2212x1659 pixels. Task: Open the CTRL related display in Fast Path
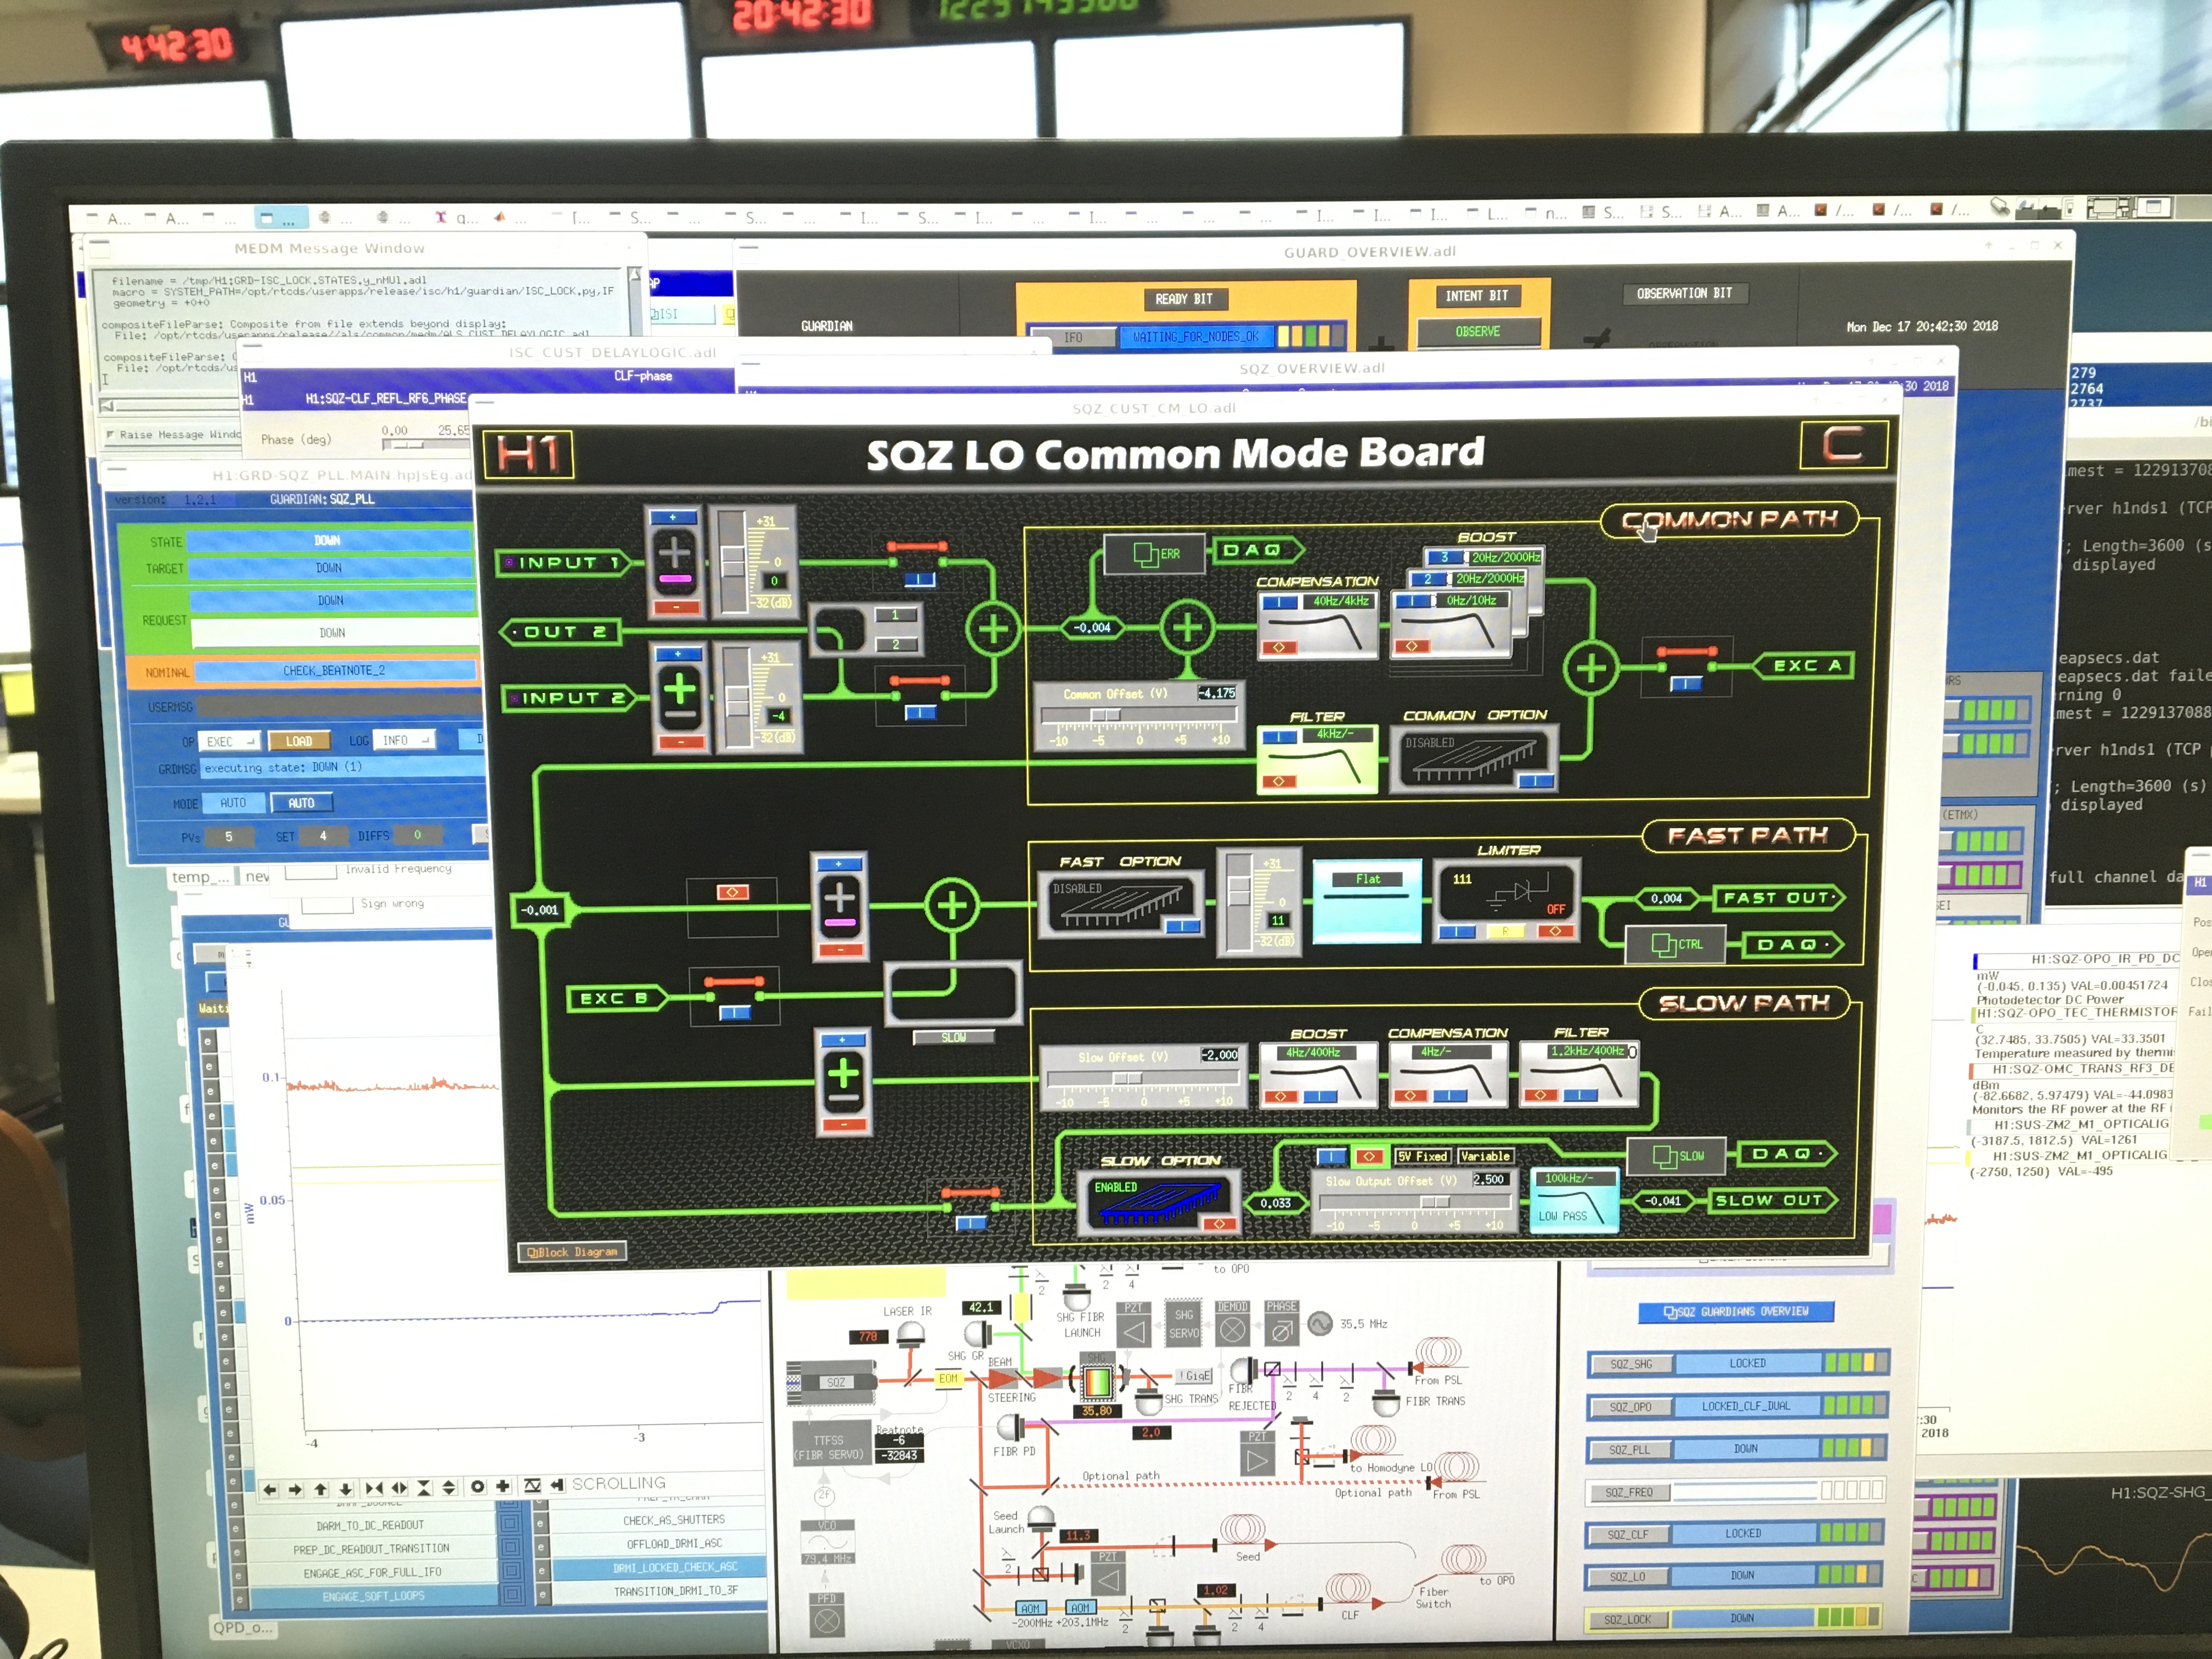pos(1676,943)
